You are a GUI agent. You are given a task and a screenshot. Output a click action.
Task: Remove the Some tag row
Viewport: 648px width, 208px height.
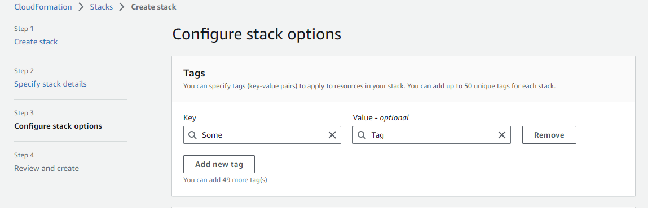(x=549, y=135)
